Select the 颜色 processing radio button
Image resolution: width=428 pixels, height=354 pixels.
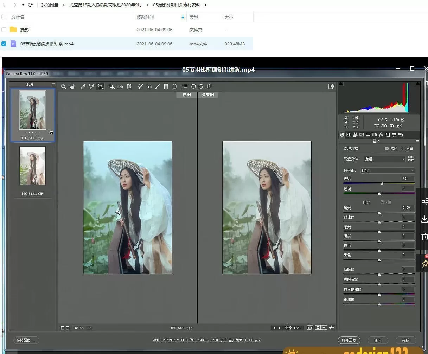(x=387, y=149)
